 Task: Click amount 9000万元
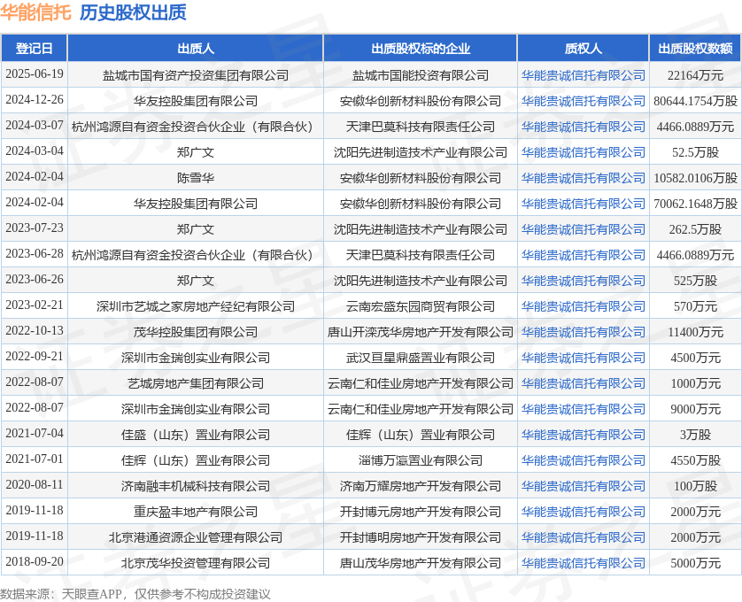point(695,409)
